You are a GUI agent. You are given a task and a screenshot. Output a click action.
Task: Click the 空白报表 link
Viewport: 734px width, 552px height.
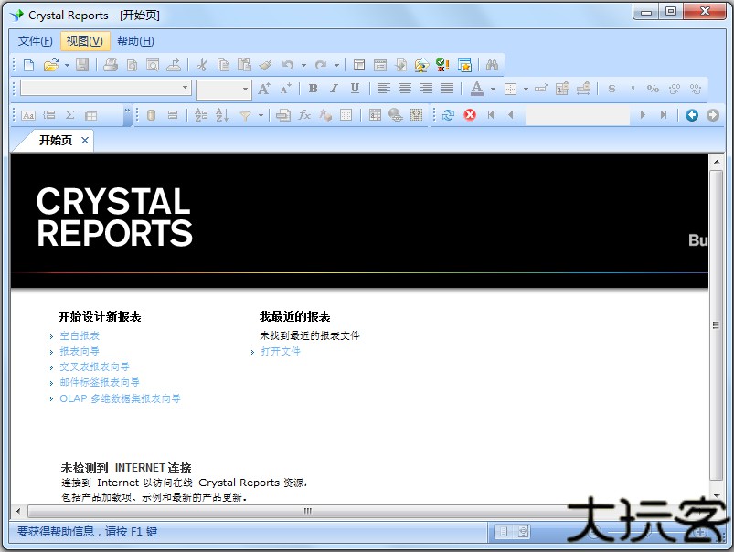[80, 336]
